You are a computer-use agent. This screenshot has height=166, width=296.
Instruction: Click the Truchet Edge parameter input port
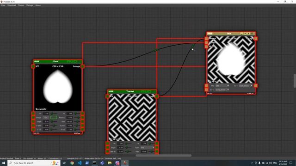107,148
